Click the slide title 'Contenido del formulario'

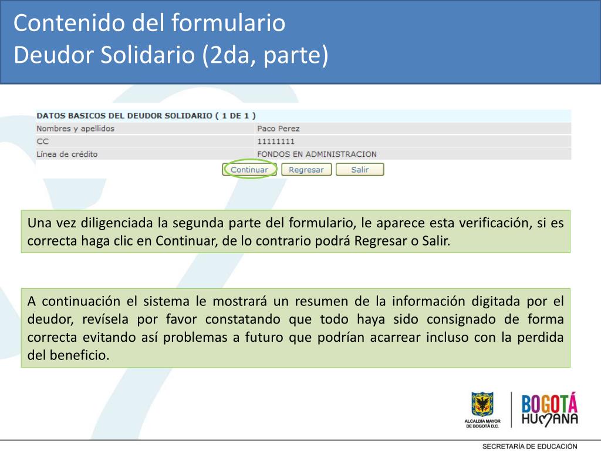point(150,23)
